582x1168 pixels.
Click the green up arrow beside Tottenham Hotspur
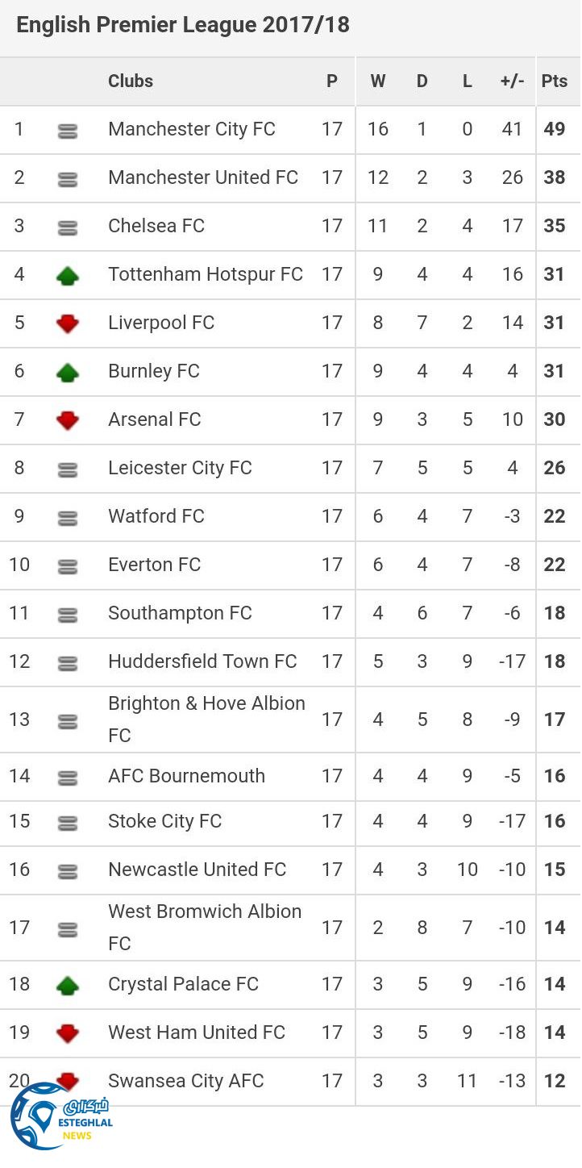click(68, 276)
